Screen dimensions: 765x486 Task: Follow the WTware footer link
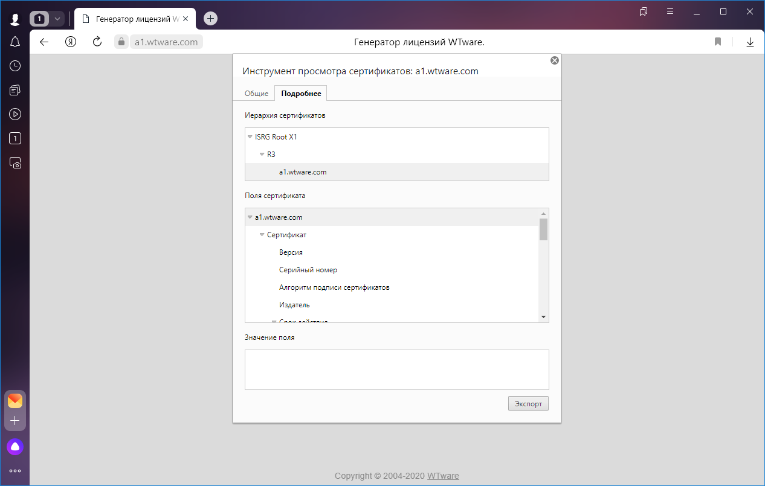(443, 476)
